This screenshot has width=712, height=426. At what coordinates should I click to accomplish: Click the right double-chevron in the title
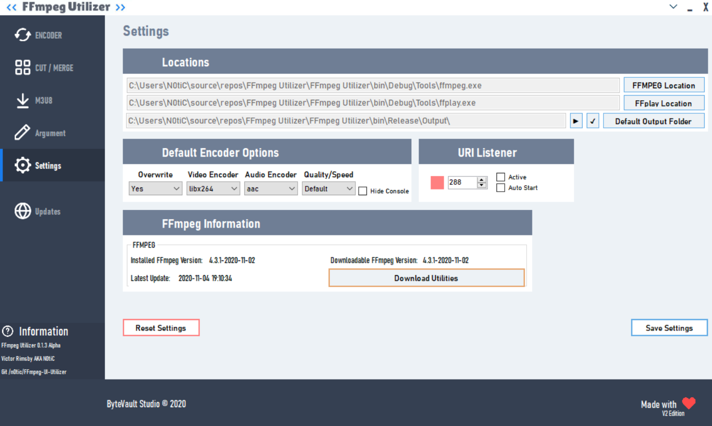point(120,7)
